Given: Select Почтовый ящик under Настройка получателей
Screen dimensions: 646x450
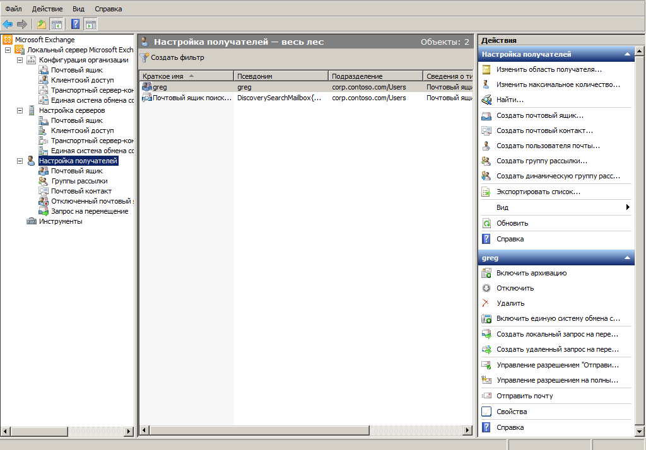Looking at the screenshot, I should [76, 171].
